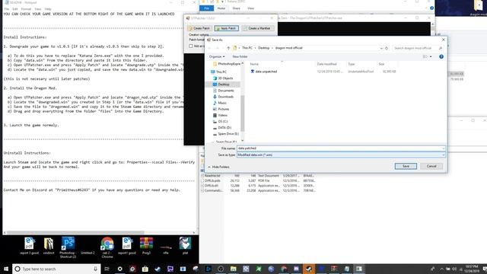
Task: Click the Save button
Action: [406, 166]
